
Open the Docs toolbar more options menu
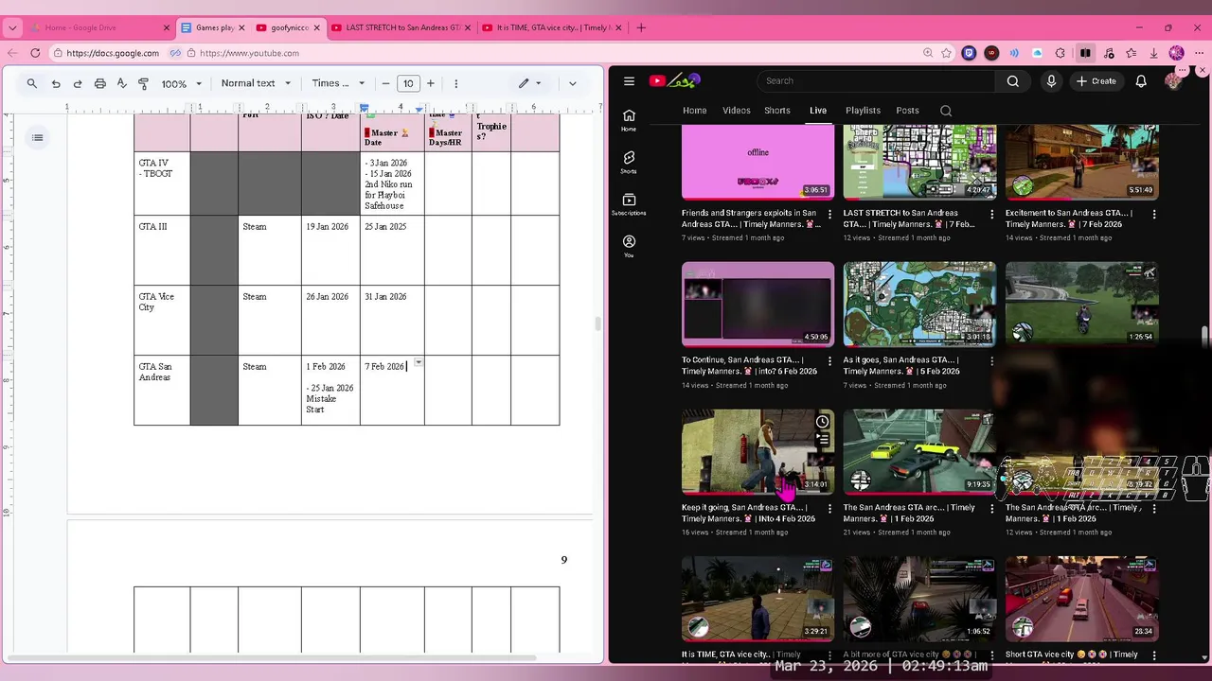456,83
